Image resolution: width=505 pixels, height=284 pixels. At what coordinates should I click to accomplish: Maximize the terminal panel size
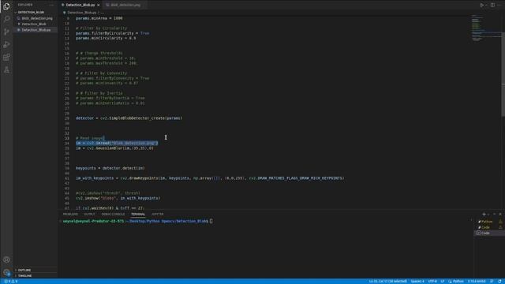(x=495, y=214)
